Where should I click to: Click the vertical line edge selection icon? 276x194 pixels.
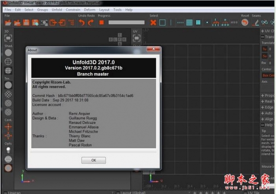(x=171, y=23)
